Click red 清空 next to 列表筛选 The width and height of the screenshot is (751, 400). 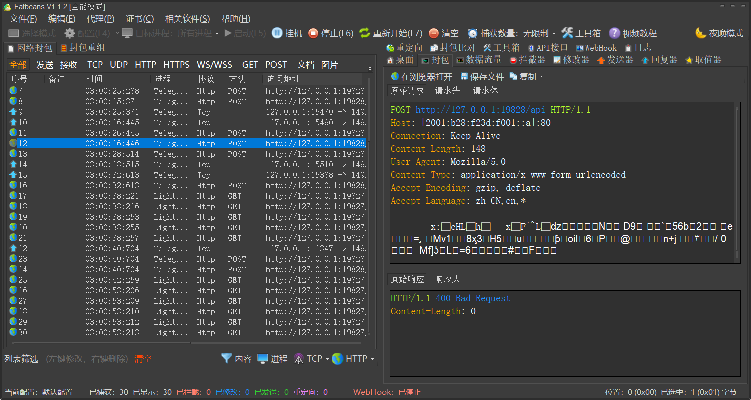[143, 359]
